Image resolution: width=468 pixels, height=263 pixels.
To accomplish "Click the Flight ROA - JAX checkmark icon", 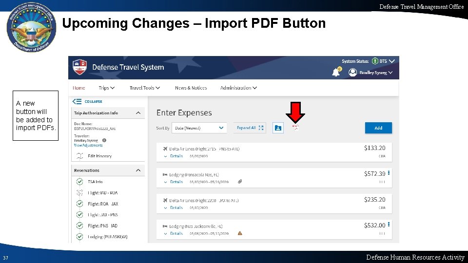I will click(x=79, y=204).
